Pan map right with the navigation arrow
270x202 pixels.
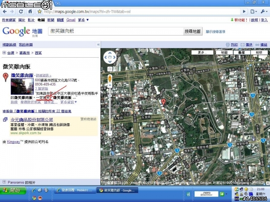114,57
